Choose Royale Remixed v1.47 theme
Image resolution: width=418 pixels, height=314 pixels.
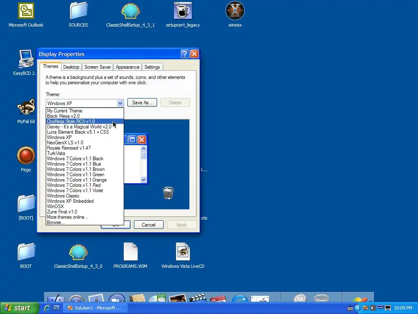(x=85, y=148)
